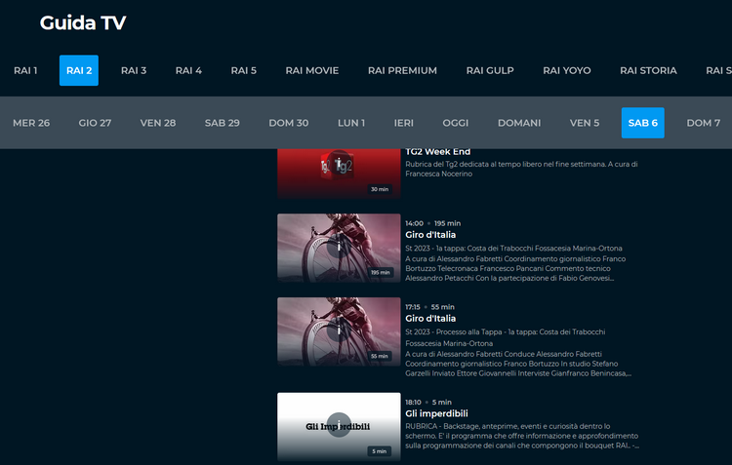View today's schedule with OGGI

(455, 123)
